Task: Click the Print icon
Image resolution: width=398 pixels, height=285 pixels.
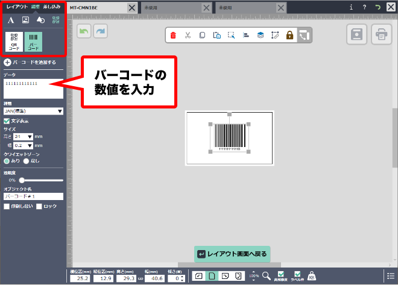Action: point(381,34)
